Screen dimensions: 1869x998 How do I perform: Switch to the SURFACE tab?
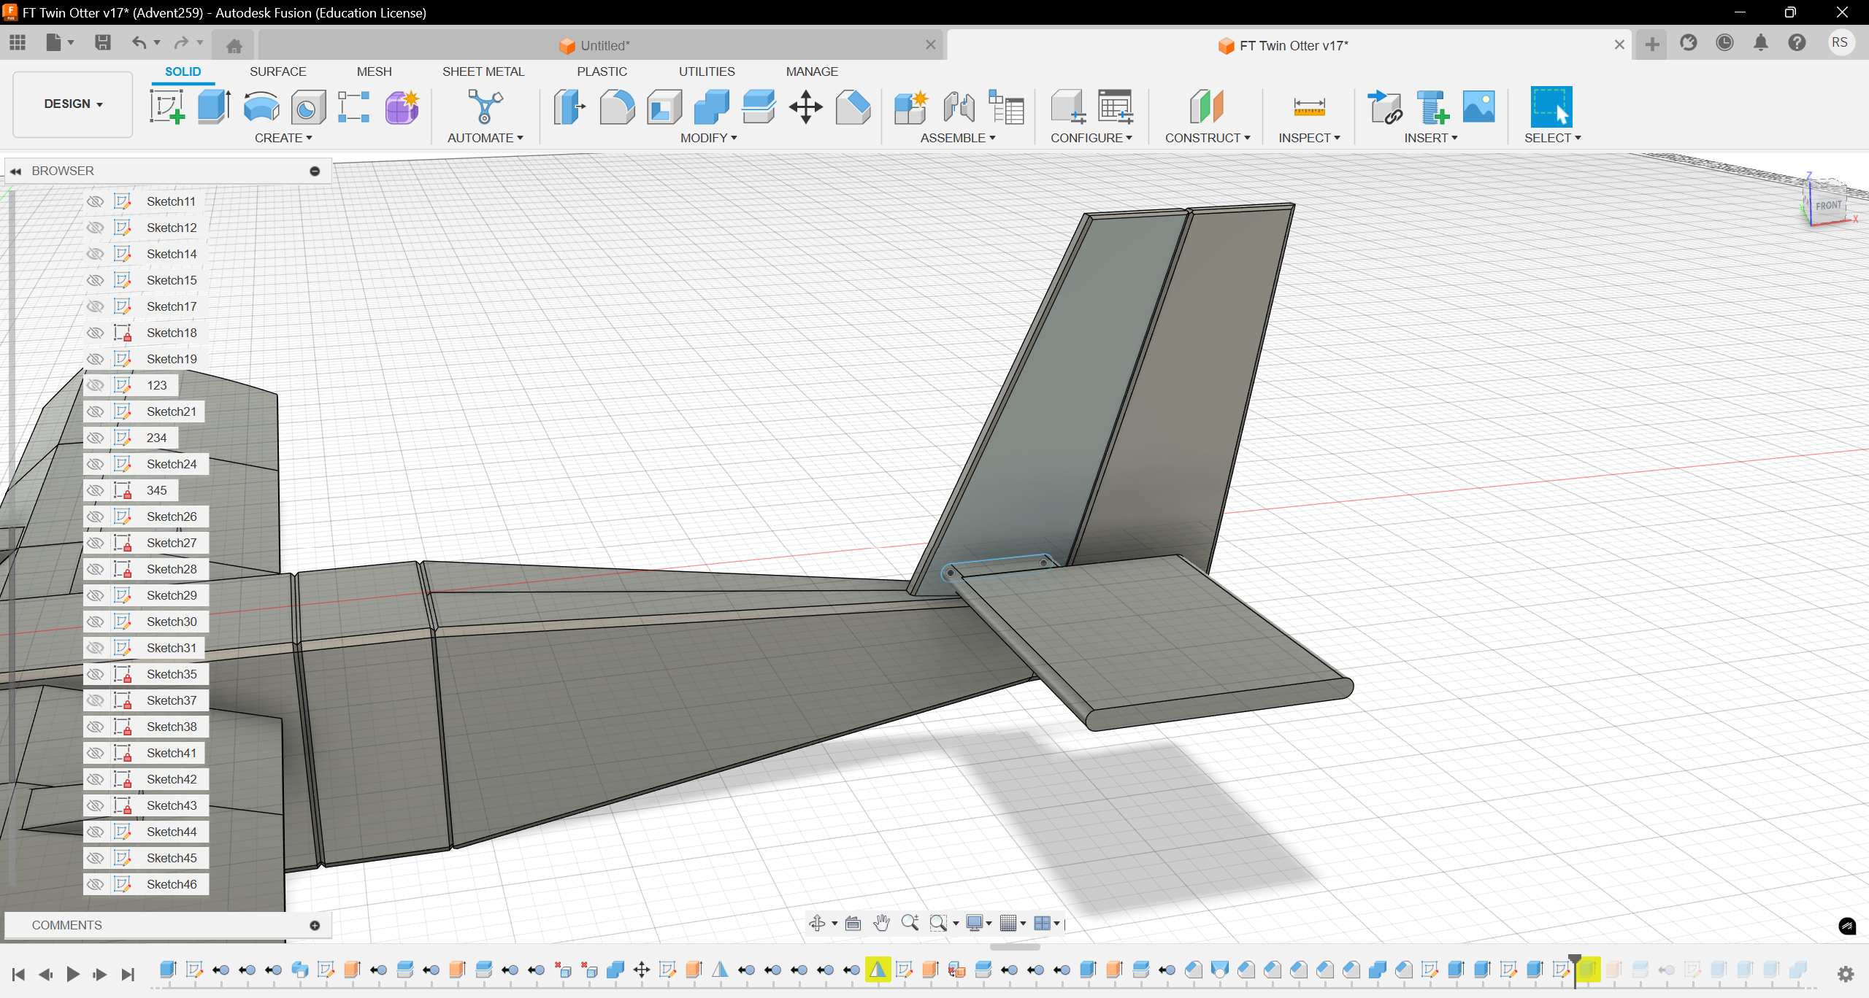point(277,71)
